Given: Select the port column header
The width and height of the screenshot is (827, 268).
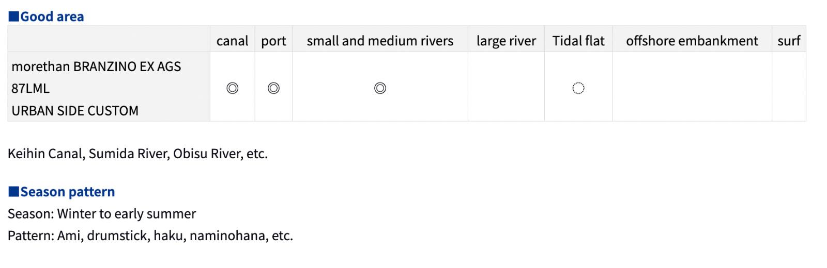Looking at the screenshot, I should 273,41.
